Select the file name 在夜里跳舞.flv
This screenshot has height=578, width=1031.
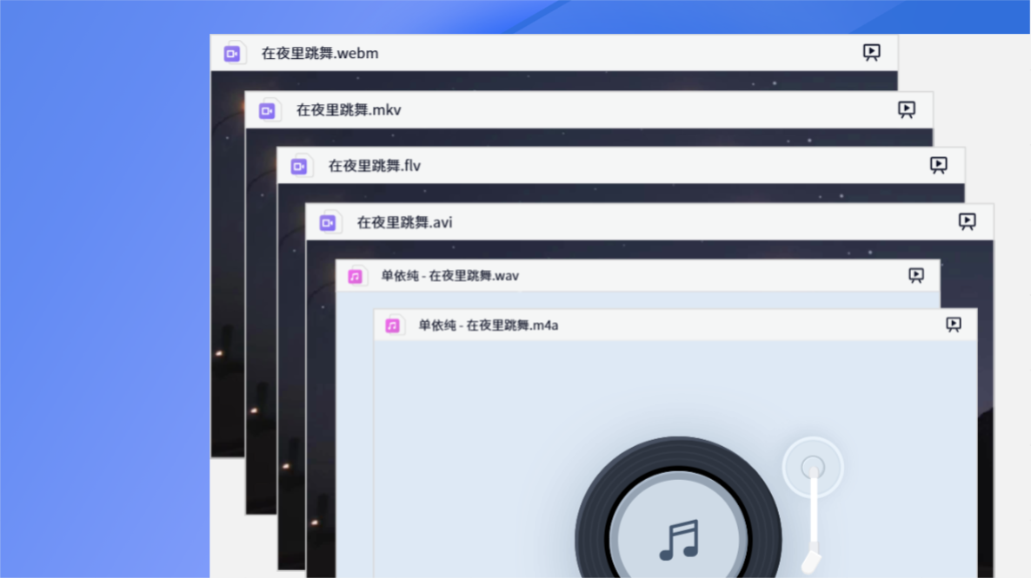click(x=375, y=166)
